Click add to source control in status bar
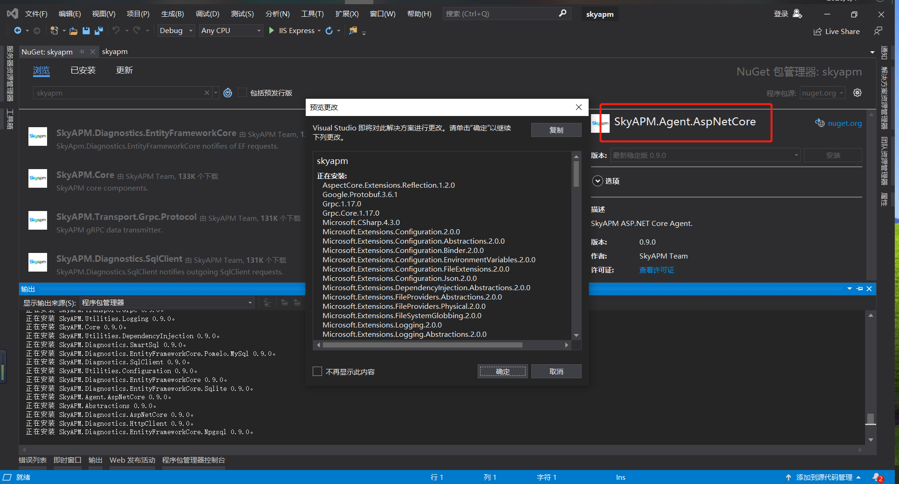The width and height of the screenshot is (899, 484). pyautogui.click(x=824, y=477)
